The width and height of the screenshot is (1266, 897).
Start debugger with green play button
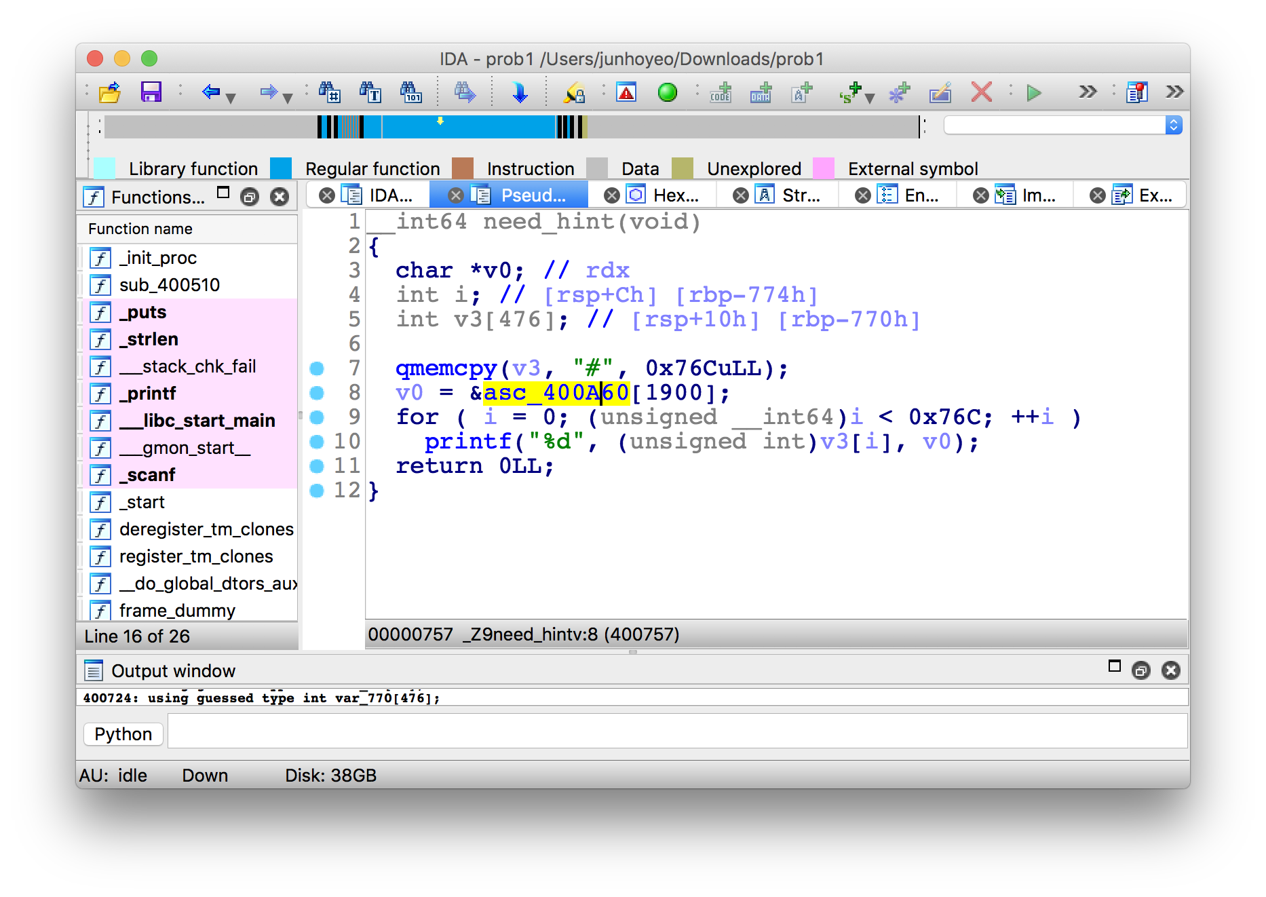pyautogui.click(x=1034, y=92)
